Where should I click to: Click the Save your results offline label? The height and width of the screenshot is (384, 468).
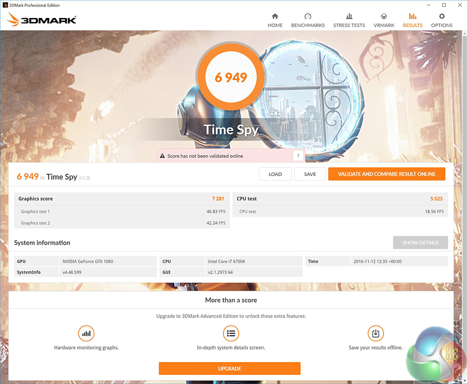tap(375, 347)
